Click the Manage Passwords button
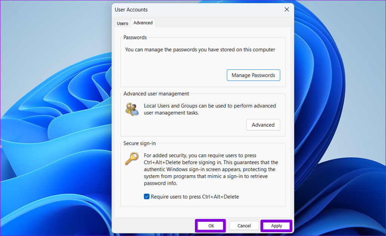The height and width of the screenshot is (236, 386). (253, 75)
